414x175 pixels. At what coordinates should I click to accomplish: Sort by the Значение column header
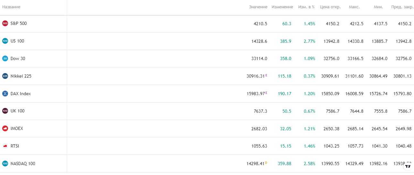pyautogui.click(x=258, y=7)
